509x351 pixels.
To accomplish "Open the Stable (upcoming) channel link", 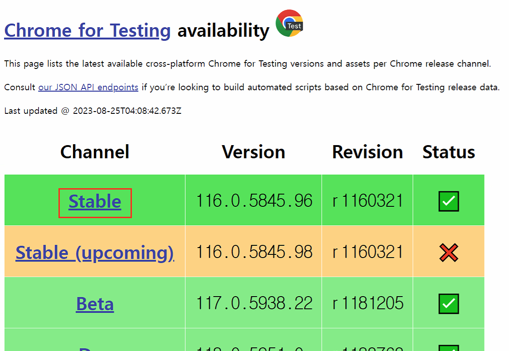I will coord(95,253).
